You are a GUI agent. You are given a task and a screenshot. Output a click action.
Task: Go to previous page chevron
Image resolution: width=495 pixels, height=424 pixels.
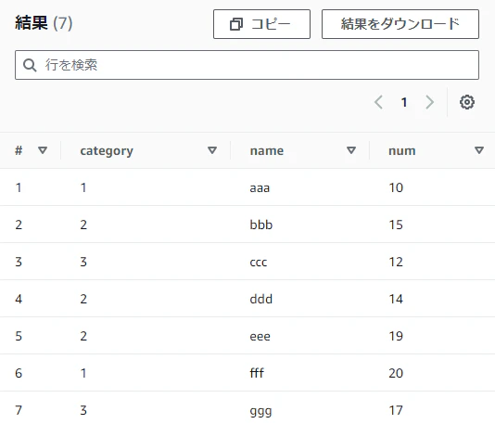click(378, 102)
